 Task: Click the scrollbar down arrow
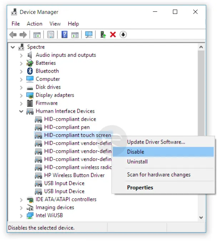tap(201, 217)
